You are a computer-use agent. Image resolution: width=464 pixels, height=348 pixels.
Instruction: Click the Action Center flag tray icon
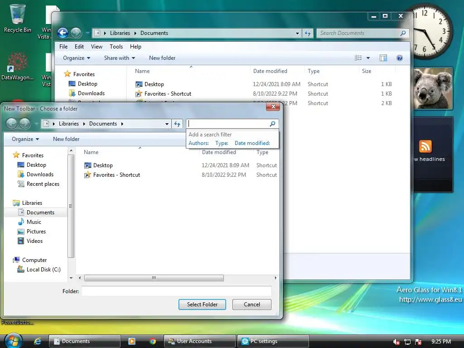418,342
